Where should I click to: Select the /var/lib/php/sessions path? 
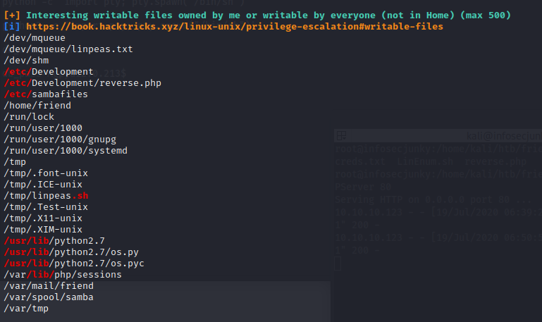coord(63,275)
